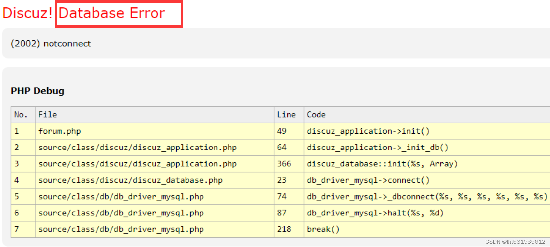Click the File column header

[x=155, y=115]
